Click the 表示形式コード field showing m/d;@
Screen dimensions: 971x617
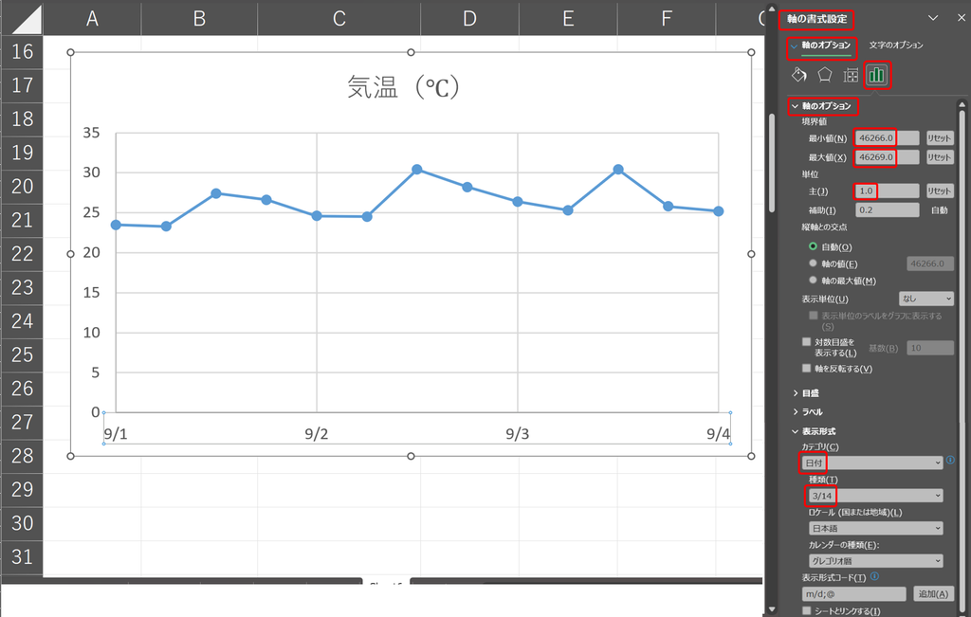(853, 594)
